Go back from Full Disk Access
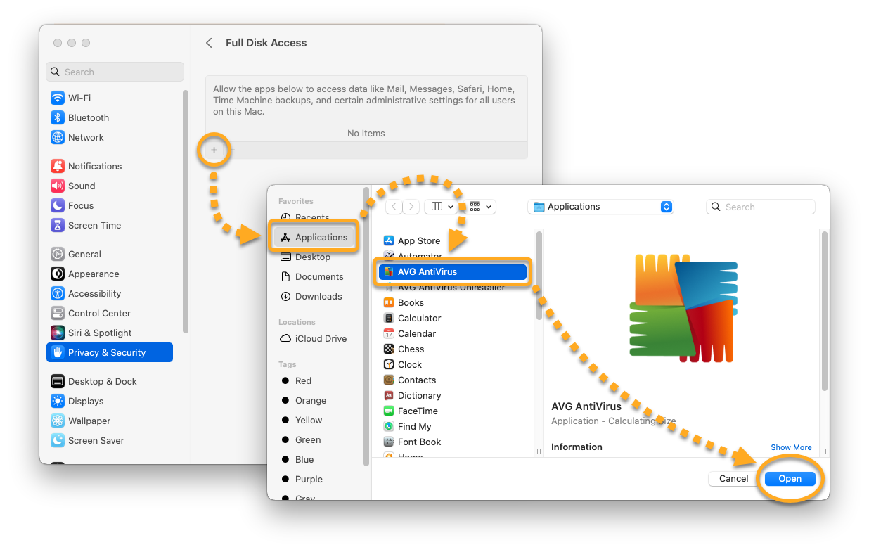The image size is (869, 552). (209, 43)
